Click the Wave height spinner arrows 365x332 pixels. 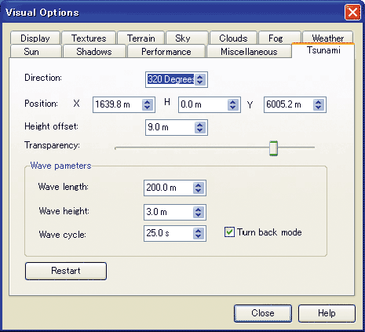click(x=199, y=212)
